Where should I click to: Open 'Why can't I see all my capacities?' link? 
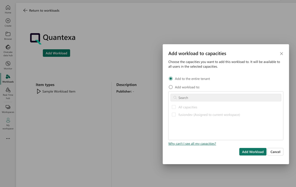192,144
